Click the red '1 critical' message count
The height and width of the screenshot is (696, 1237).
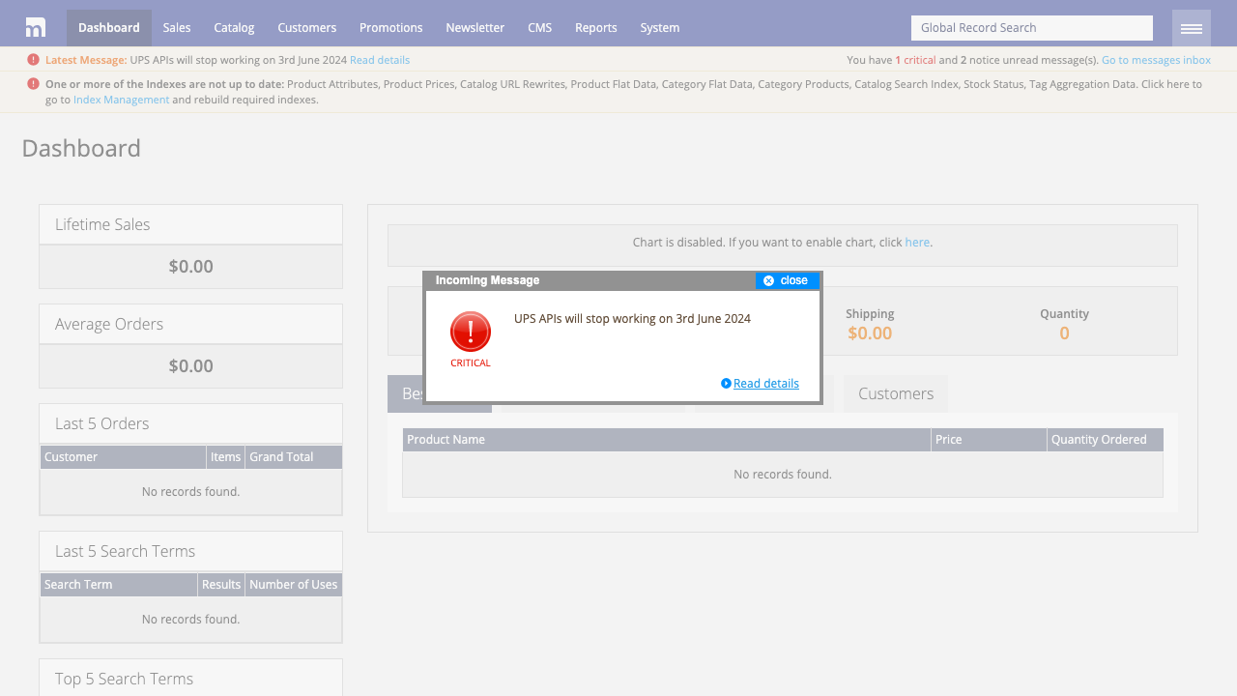coord(915,60)
